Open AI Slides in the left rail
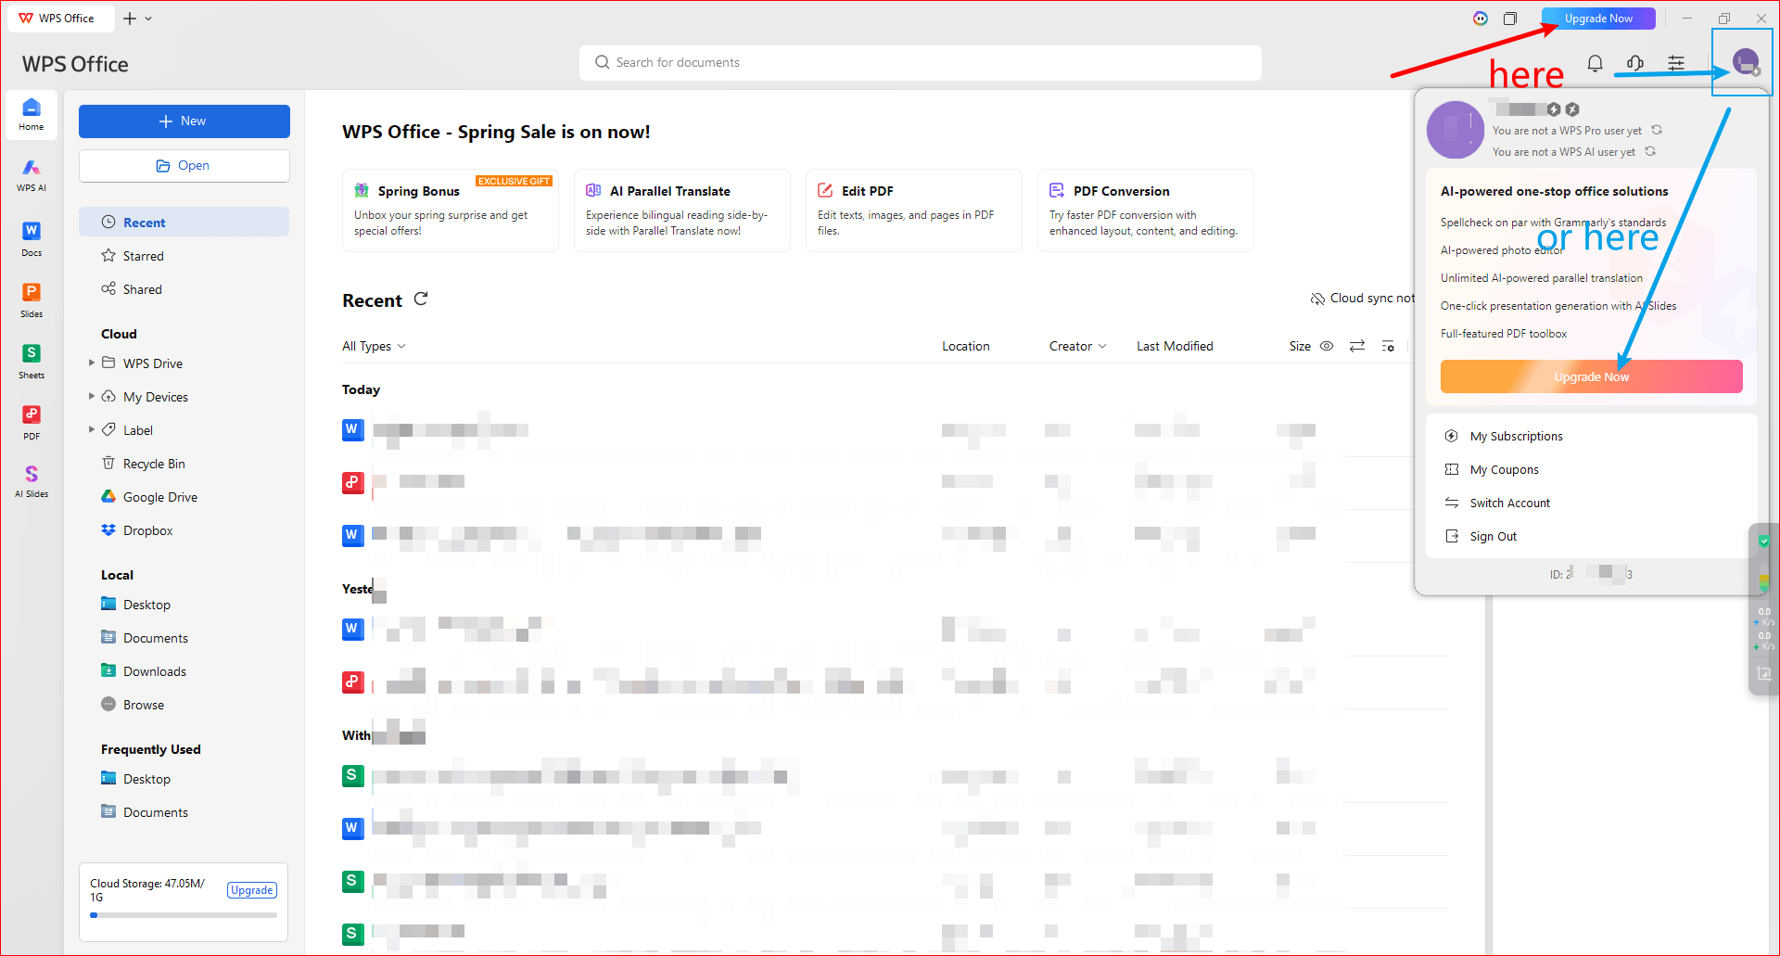Screen dimensions: 1780x956 (x=32, y=481)
